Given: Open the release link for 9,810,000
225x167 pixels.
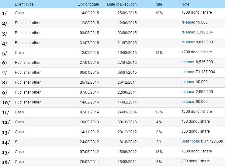Looking at the screenshot, I should (x=188, y=42).
